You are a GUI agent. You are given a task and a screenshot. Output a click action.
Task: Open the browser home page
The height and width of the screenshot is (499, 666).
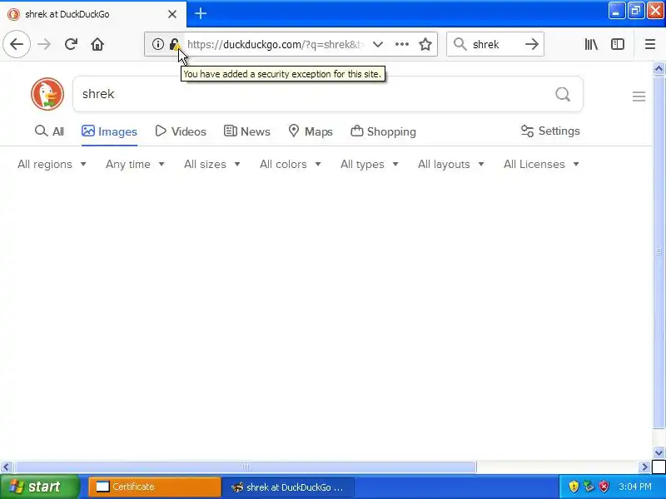[x=97, y=44]
